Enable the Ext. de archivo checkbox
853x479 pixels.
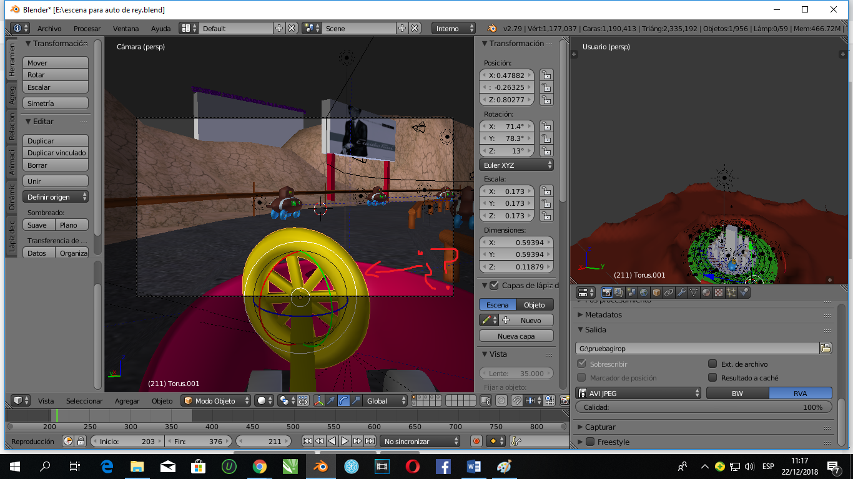(712, 364)
